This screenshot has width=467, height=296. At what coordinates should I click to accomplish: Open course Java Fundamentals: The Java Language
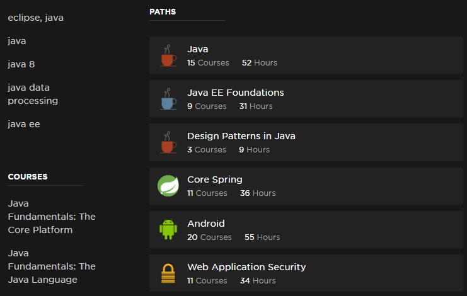pos(52,266)
